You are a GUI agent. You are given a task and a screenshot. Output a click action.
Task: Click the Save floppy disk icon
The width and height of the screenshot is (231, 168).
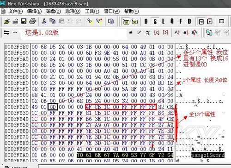point(24,21)
